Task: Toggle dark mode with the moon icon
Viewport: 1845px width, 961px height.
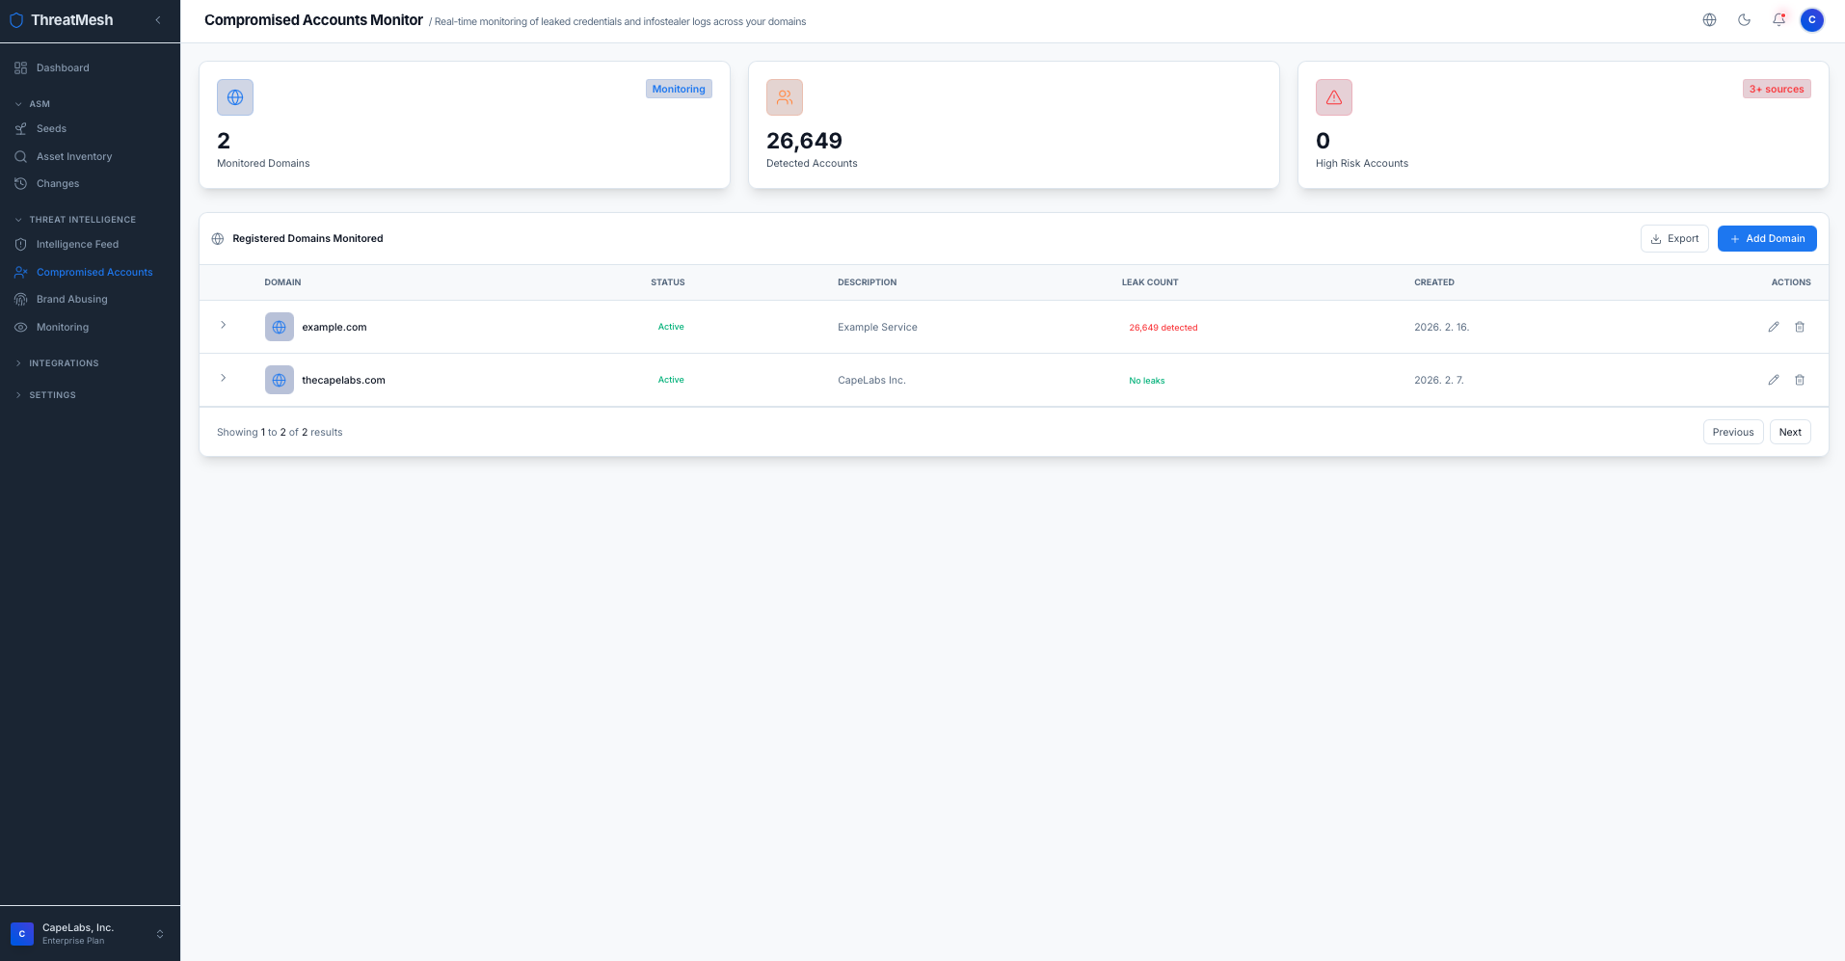Action: [x=1745, y=19]
